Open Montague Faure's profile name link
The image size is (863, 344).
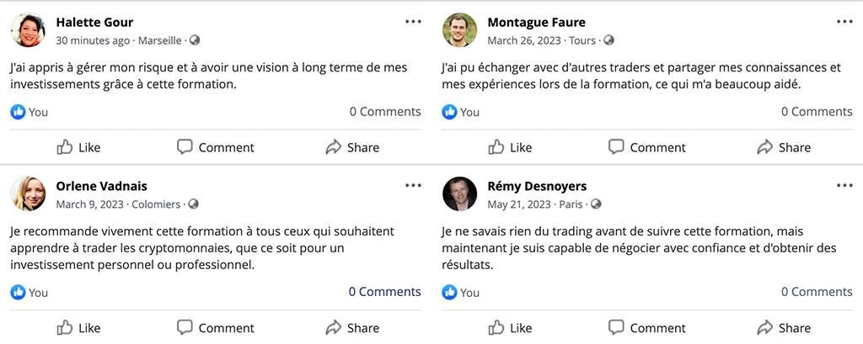pos(536,23)
